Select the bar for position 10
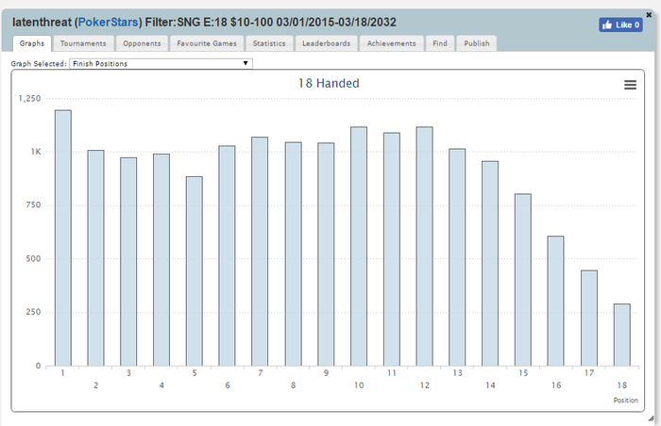The height and width of the screenshot is (426, 661). coord(359,247)
